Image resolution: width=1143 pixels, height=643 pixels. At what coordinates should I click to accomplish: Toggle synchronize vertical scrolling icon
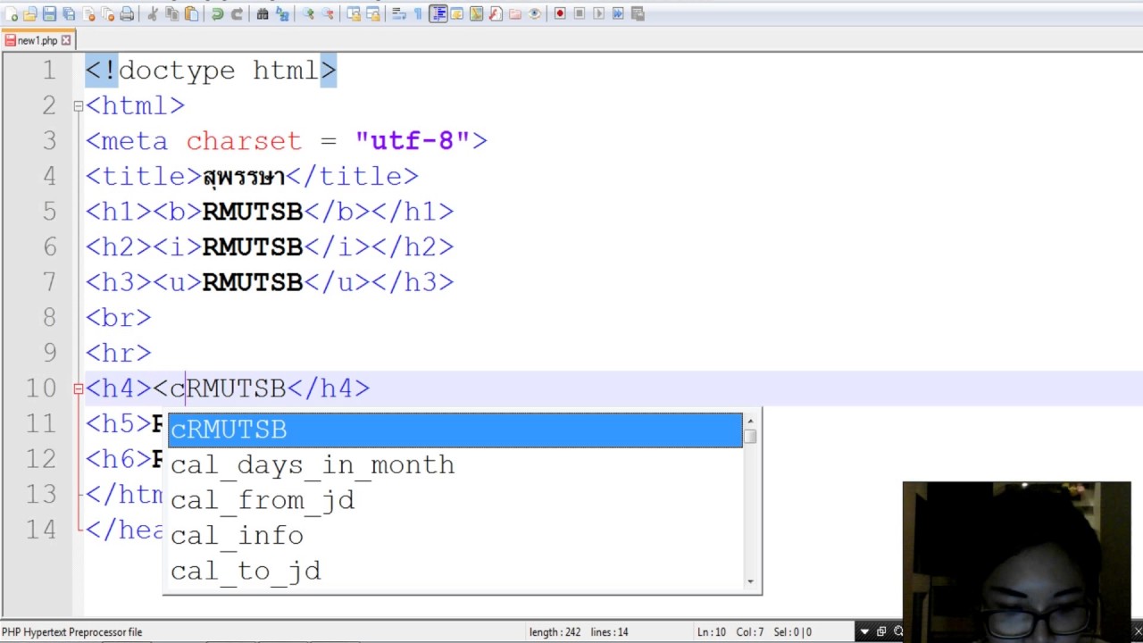pos(354,13)
